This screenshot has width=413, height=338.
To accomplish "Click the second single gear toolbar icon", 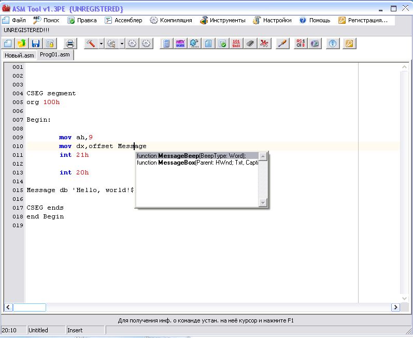I will click(x=146, y=43).
